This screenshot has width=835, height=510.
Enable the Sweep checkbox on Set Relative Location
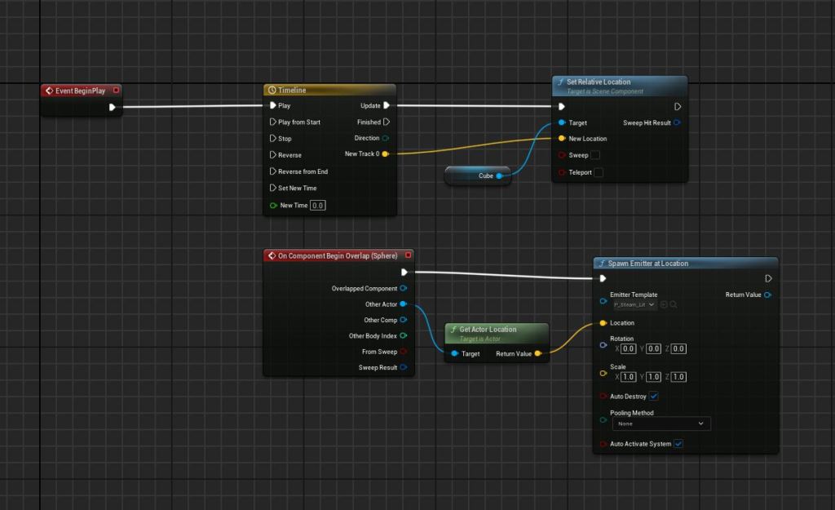(x=595, y=155)
